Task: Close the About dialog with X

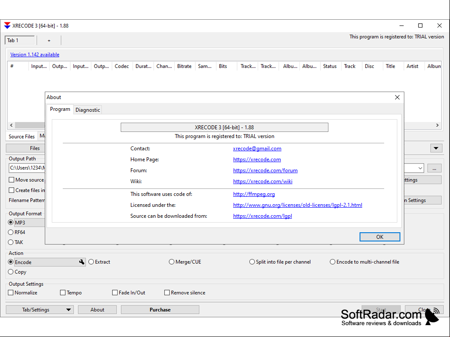Action: click(397, 97)
